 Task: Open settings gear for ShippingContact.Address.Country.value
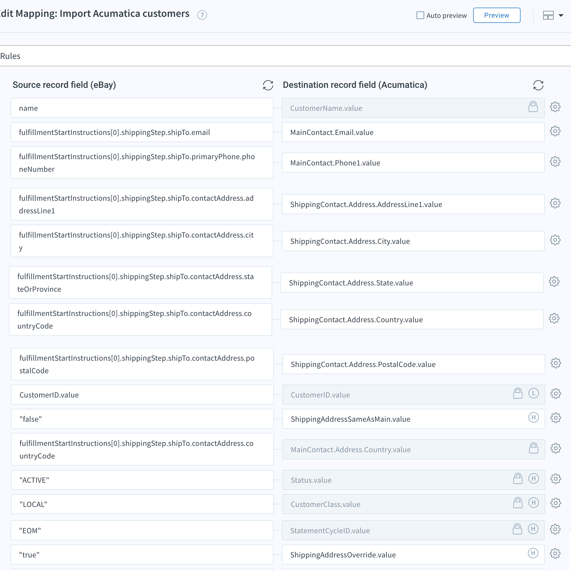(554, 319)
